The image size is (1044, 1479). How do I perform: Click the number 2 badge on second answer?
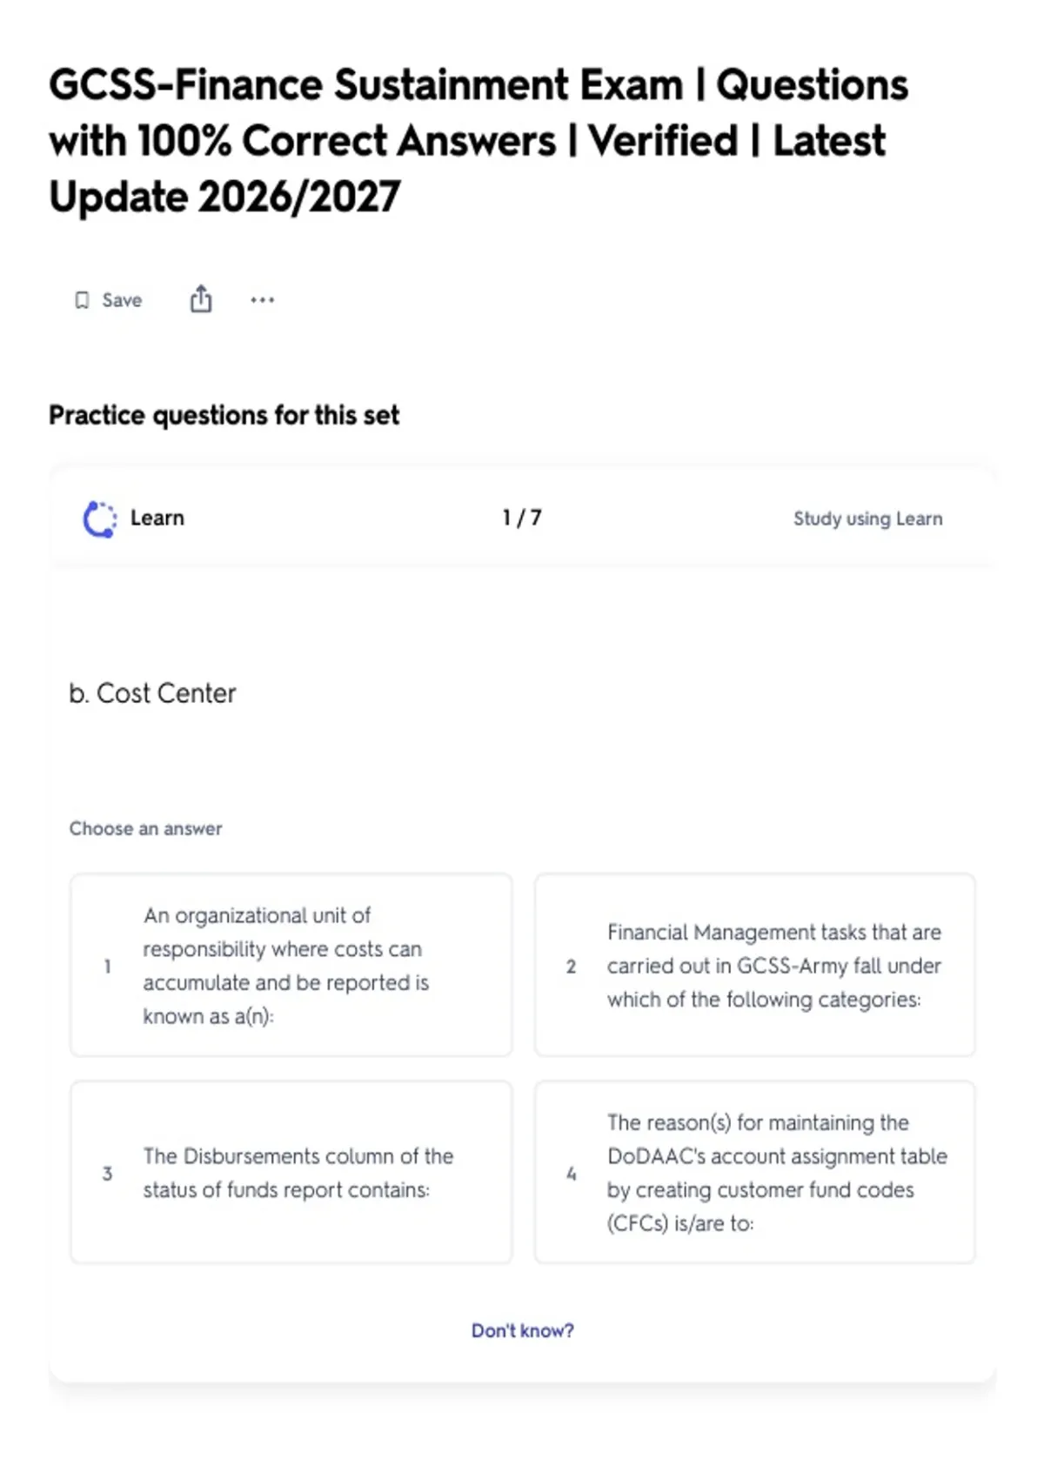571,966
